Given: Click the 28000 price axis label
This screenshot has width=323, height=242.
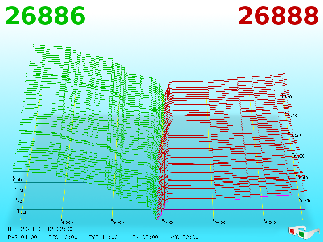Looking at the screenshot, I should point(219,223).
